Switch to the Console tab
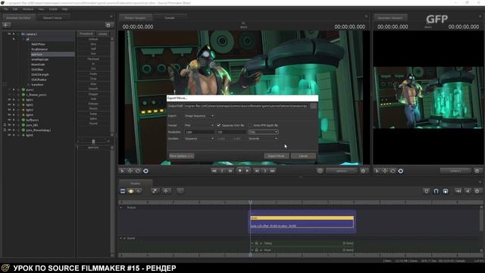 tap(170, 18)
